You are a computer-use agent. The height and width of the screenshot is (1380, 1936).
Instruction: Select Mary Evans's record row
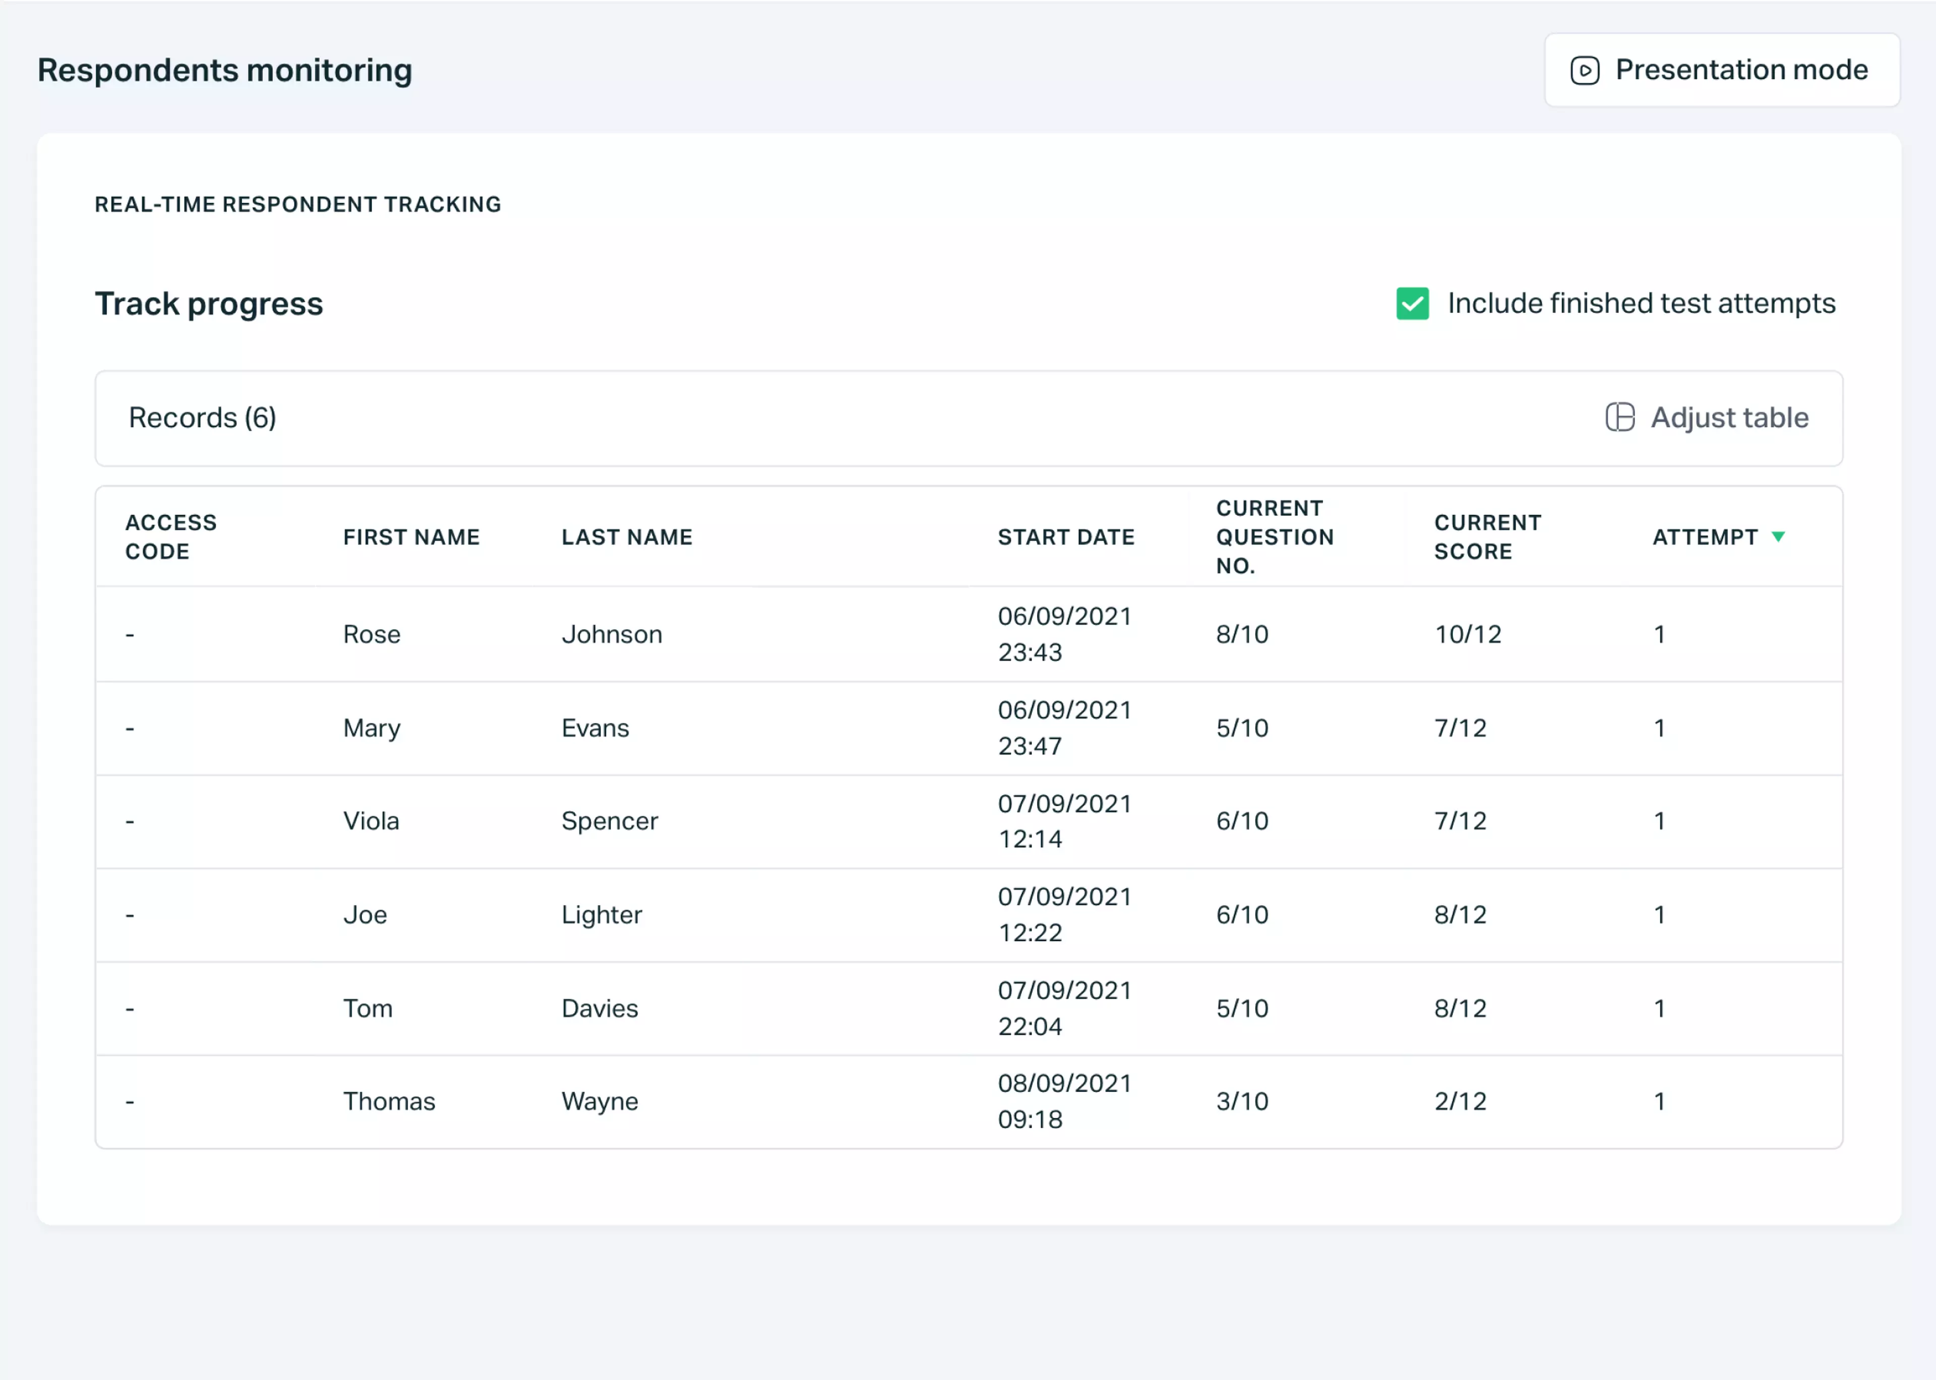(850, 728)
